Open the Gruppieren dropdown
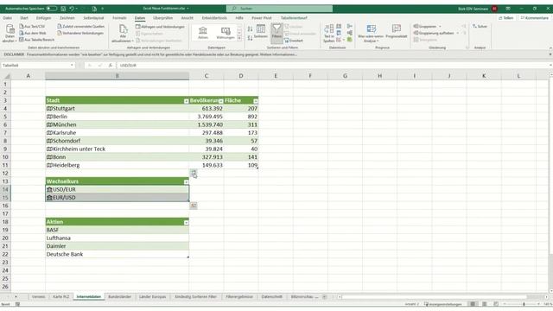This screenshot has width=553, height=311. 427,27
